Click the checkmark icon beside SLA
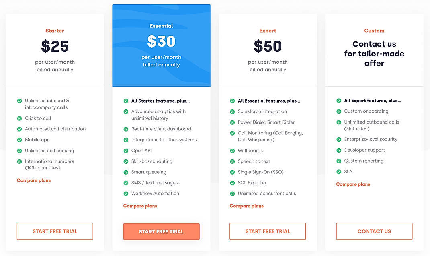 tap(339, 172)
